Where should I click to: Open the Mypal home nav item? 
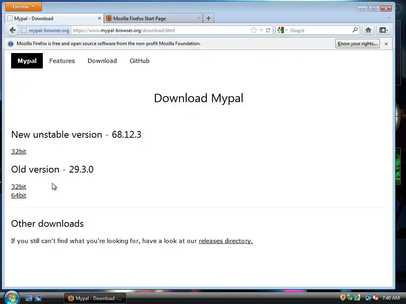[27, 61]
